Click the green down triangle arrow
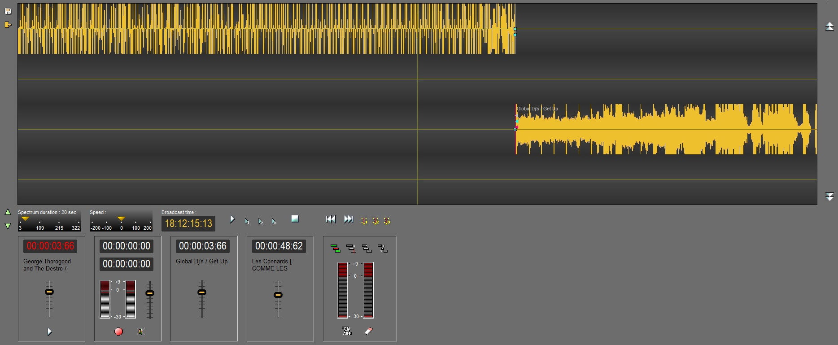The height and width of the screenshot is (345, 838). click(x=8, y=226)
